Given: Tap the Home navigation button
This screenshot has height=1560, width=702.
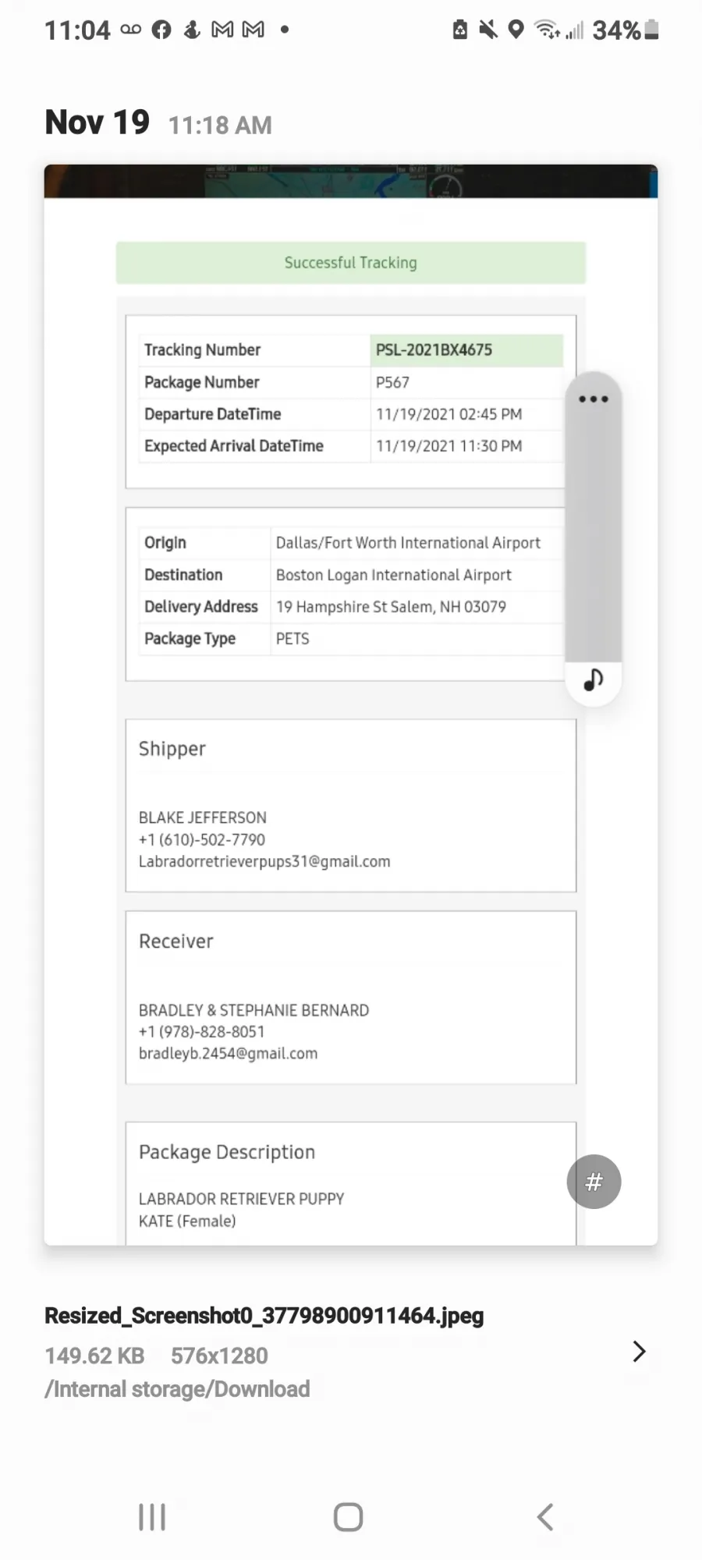Looking at the screenshot, I should pos(349,1517).
